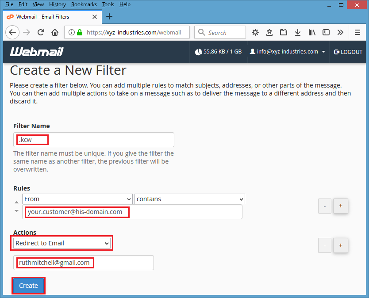Close the Webmail - Email Filters tab
This screenshot has width=369, height=298.
pos(95,17)
